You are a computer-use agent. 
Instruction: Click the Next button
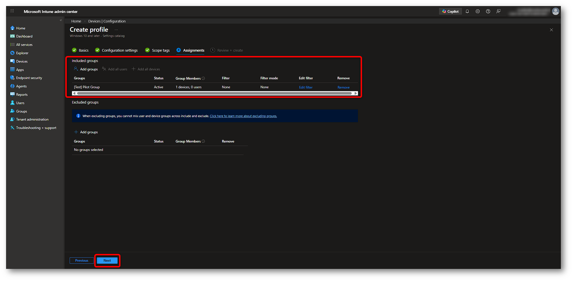click(x=107, y=261)
